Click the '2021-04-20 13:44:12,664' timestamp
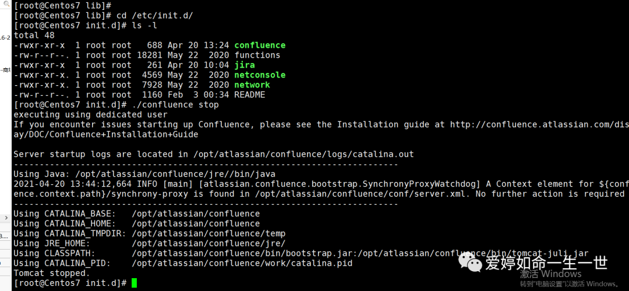The width and height of the screenshot is (629, 291). click(73, 184)
